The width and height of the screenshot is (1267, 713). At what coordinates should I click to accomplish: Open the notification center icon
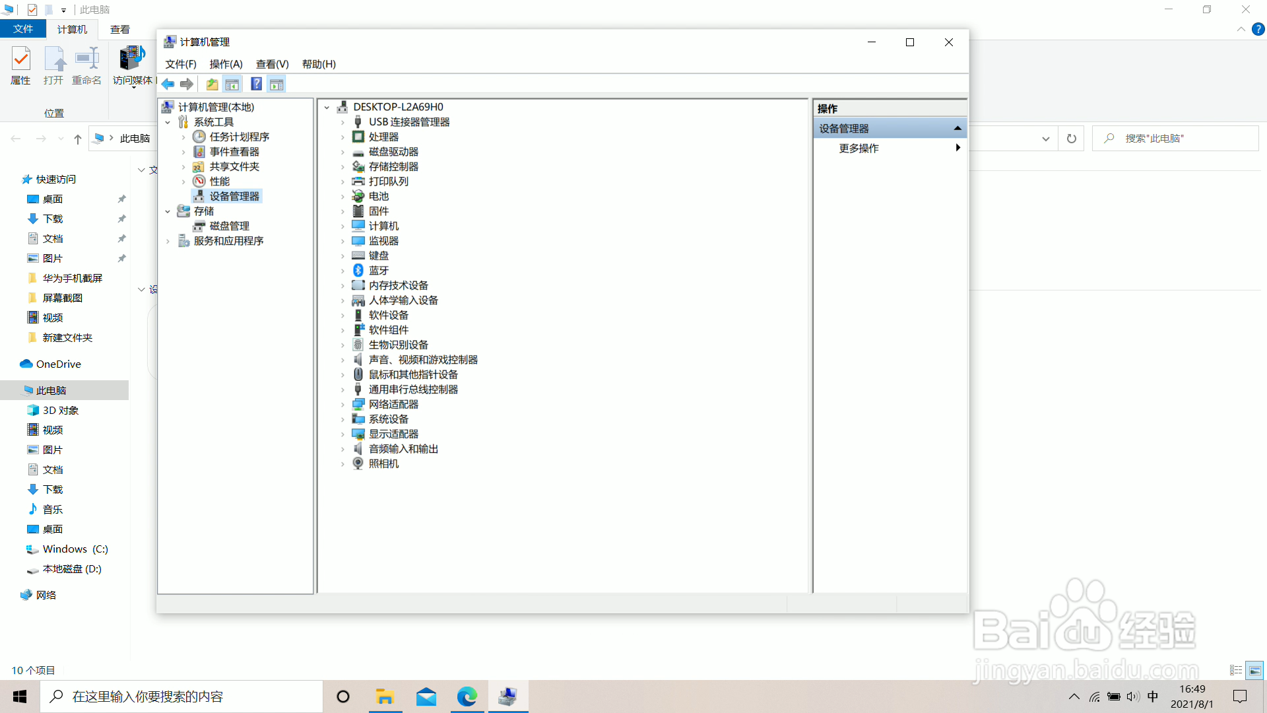(x=1240, y=696)
